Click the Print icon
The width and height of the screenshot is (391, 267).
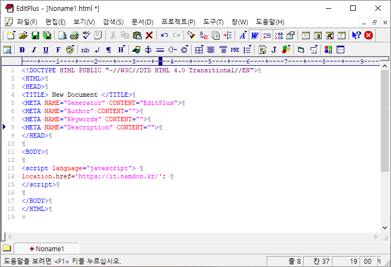(74, 35)
